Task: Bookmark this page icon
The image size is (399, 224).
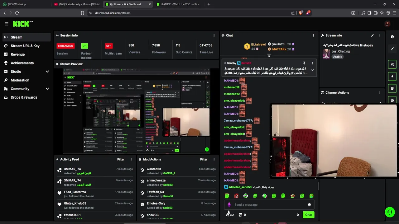Action: coord(82,13)
